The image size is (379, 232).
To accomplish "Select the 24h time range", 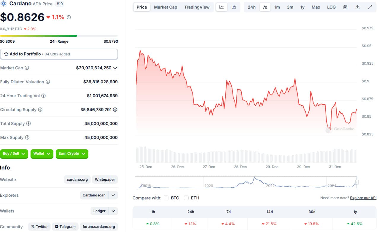I will point(251,7).
